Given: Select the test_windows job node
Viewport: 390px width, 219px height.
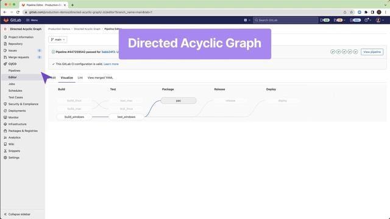Looking at the screenshot, I should tap(126, 117).
